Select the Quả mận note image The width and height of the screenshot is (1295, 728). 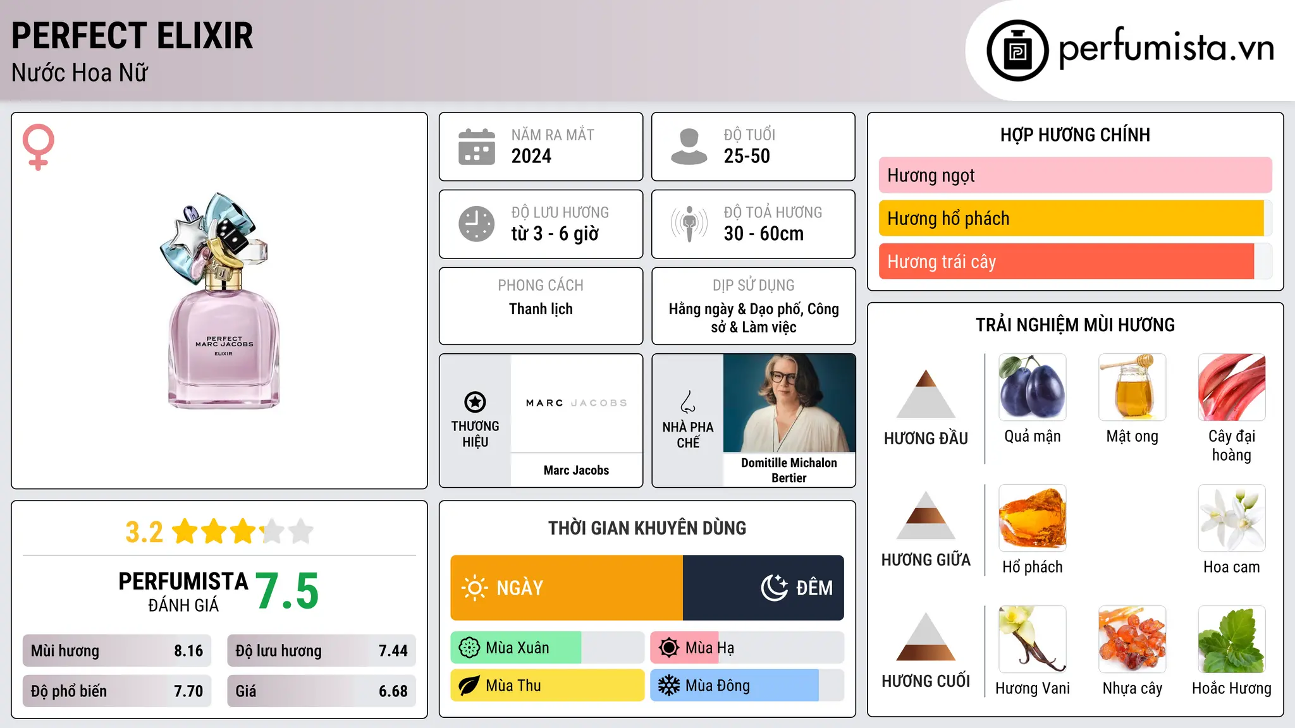coord(1033,387)
